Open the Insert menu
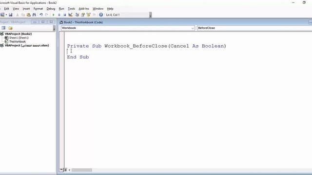The width and height of the screenshot is (312, 175). pyautogui.click(x=26, y=9)
